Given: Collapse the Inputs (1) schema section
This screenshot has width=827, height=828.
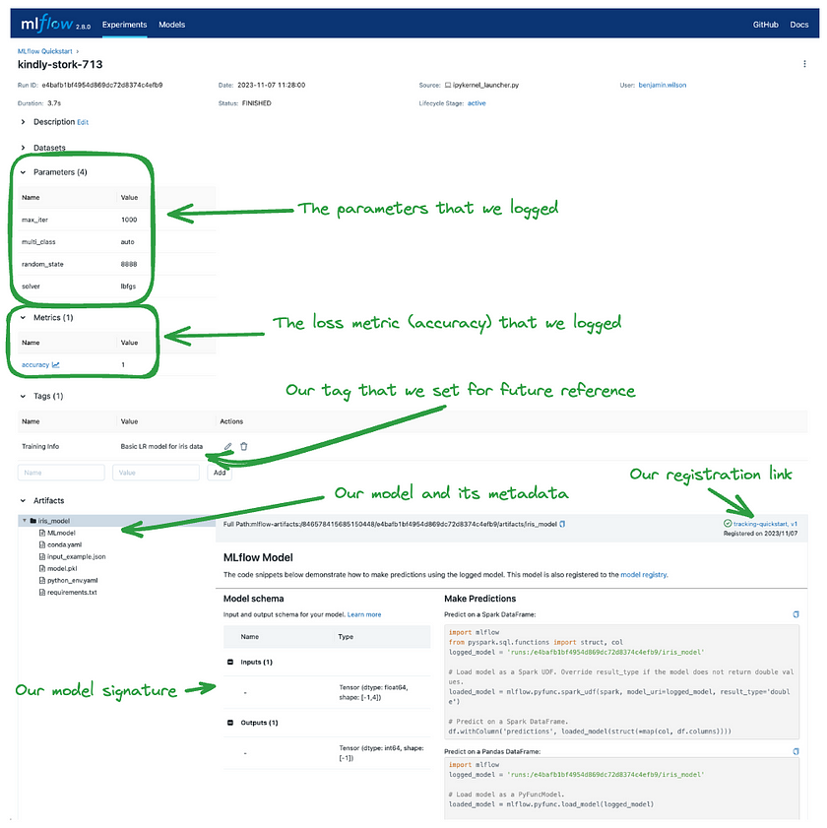Looking at the screenshot, I should point(230,662).
